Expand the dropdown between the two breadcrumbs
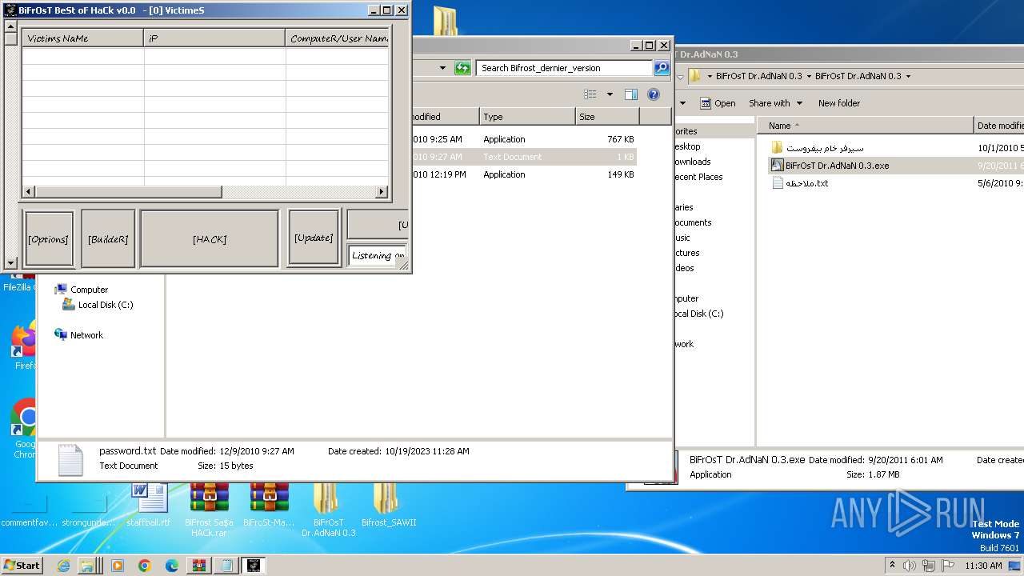The width and height of the screenshot is (1024, 576). click(809, 77)
